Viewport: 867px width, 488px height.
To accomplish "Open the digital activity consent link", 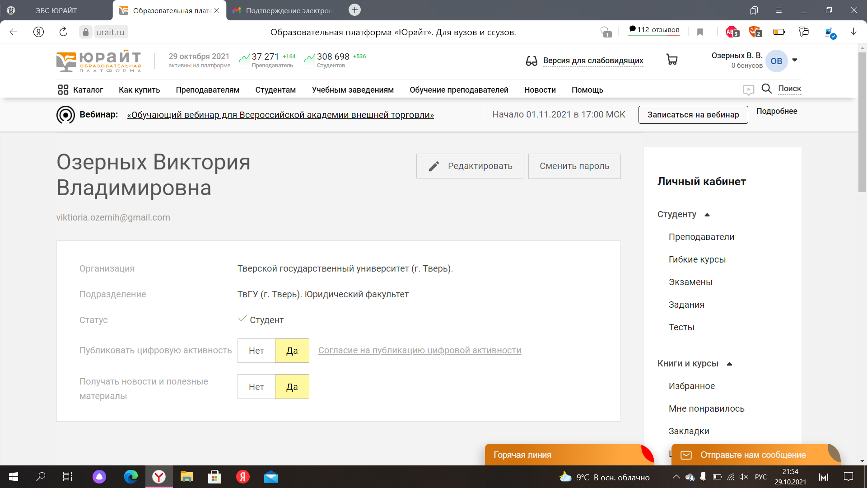I will point(420,350).
